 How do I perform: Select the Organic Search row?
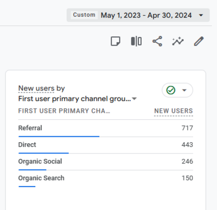(x=106, y=179)
